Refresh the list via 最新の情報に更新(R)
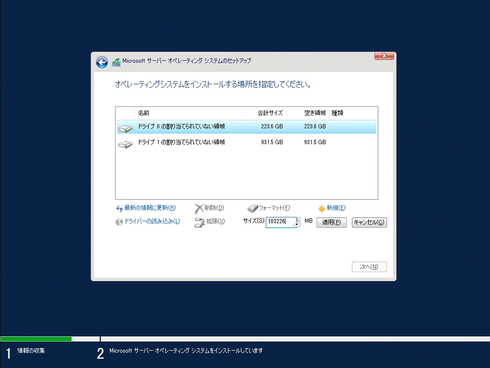This screenshot has width=490, height=368. (x=150, y=208)
